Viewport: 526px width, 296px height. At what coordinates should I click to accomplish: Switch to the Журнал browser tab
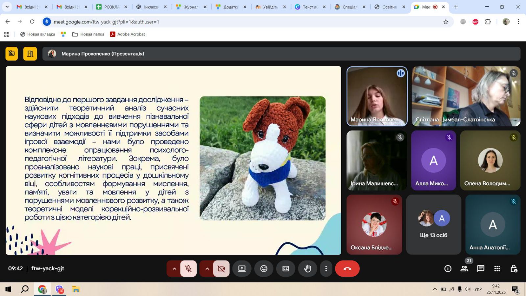point(191,7)
